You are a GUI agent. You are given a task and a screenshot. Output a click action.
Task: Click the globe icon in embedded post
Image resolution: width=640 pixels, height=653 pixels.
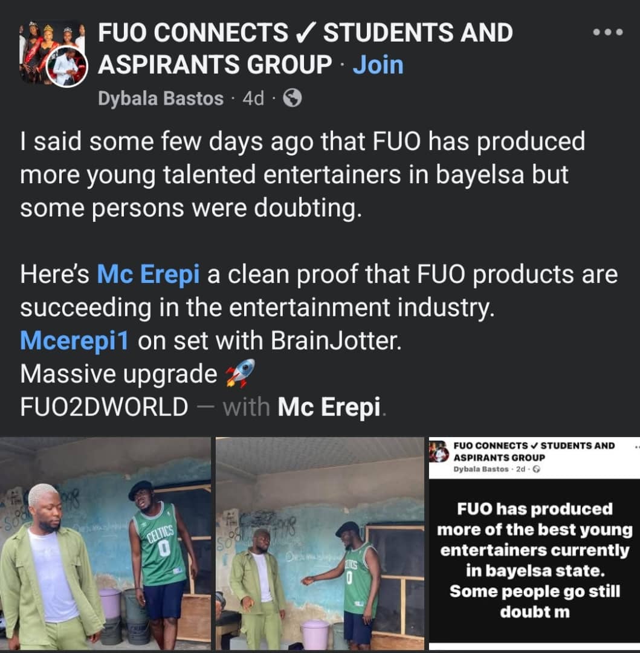click(537, 469)
